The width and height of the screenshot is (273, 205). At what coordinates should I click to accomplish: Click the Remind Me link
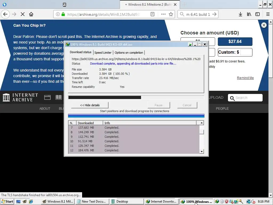pos(245,78)
